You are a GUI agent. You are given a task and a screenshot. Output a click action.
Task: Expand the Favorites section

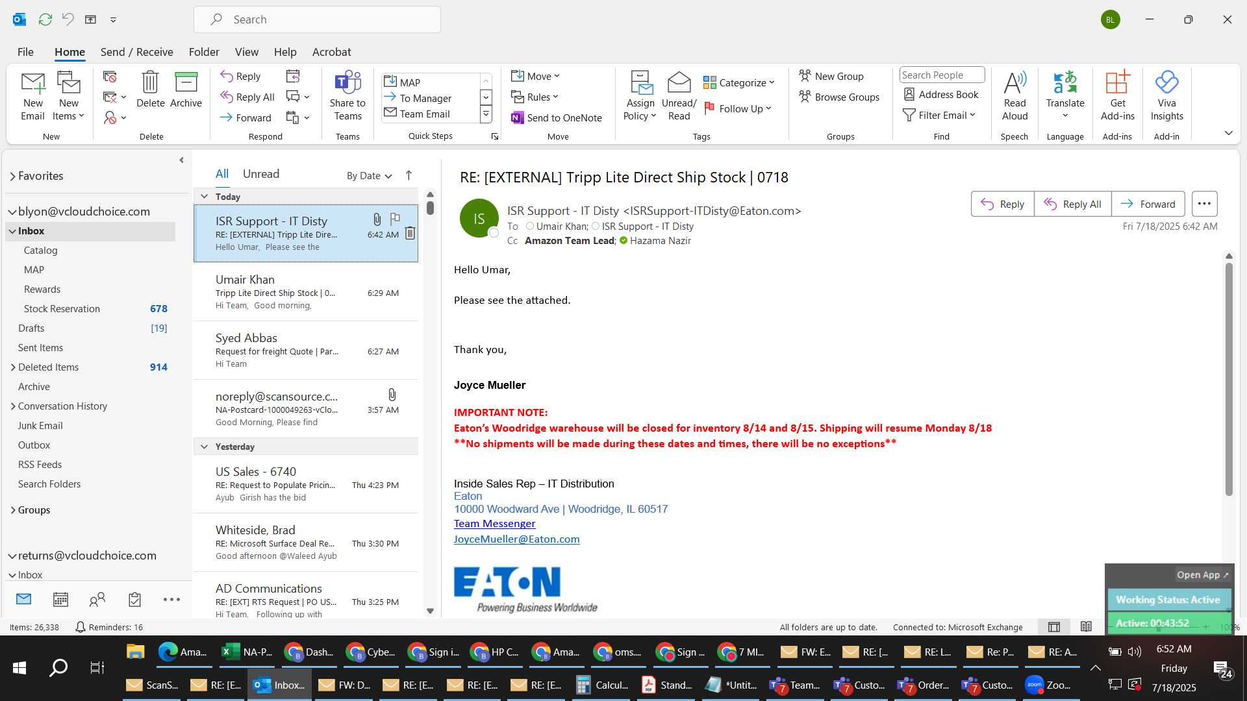pyautogui.click(x=12, y=176)
